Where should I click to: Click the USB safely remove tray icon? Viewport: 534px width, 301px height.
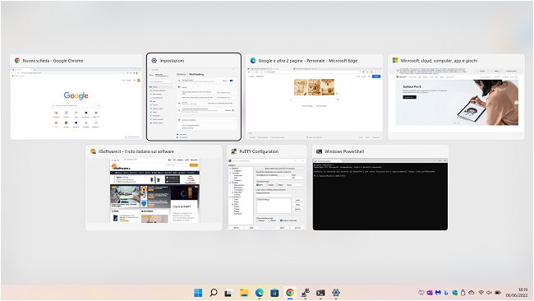pos(463,293)
